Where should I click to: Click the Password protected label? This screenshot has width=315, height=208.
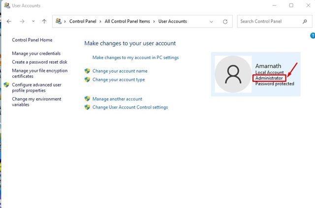click(x=275, y=84)
